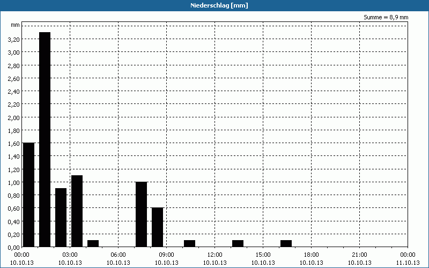Click the 0,60 y-axis label
The height and width of the screenshot is (268, 429).
14,209
